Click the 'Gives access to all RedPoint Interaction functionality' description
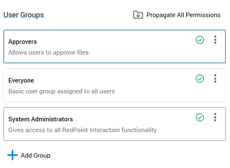Image resolution: width=230 pixels, height=168 pixels. 82,130
